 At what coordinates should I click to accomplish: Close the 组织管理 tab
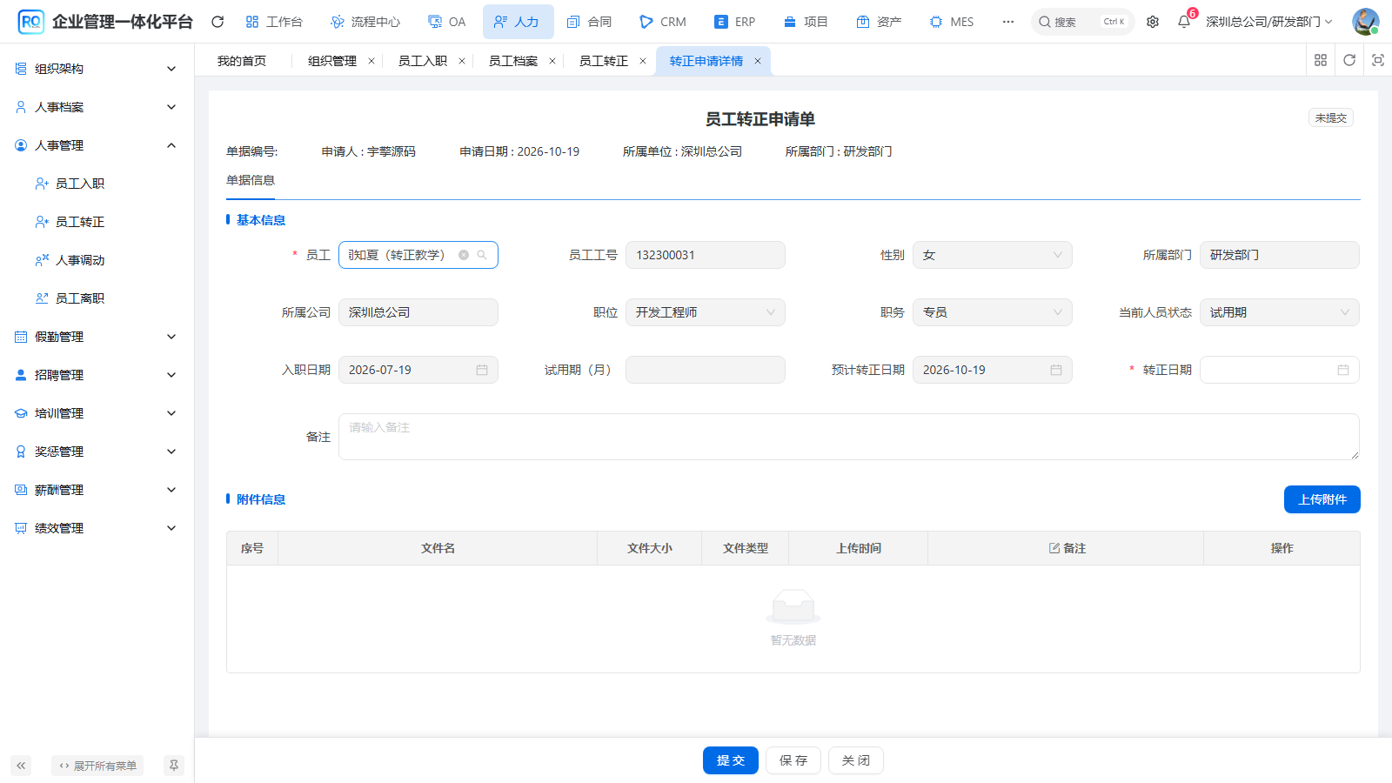click(371, 61)
